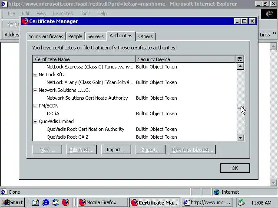The image size is (278, 208).
Task: Click the system tray network icon
Action: point(242,202)
